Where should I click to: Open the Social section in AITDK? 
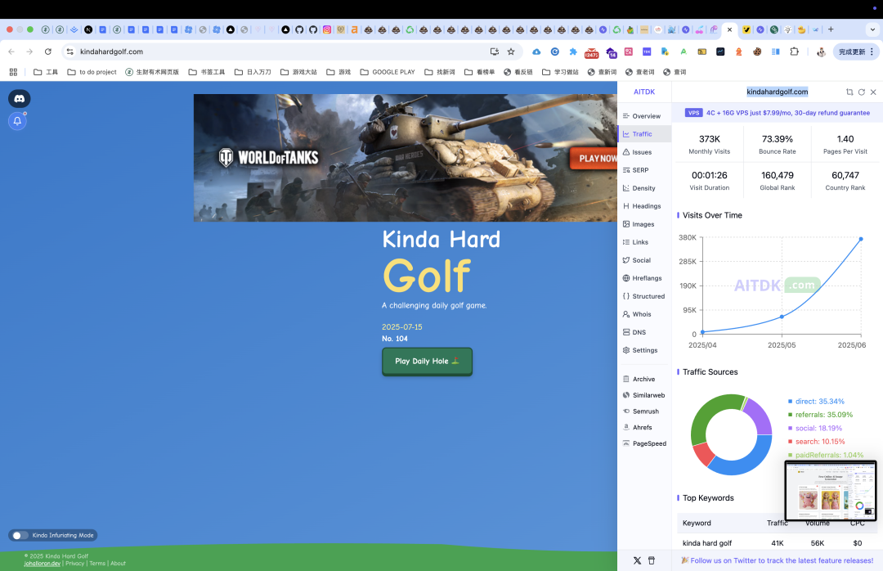(644, 260)
